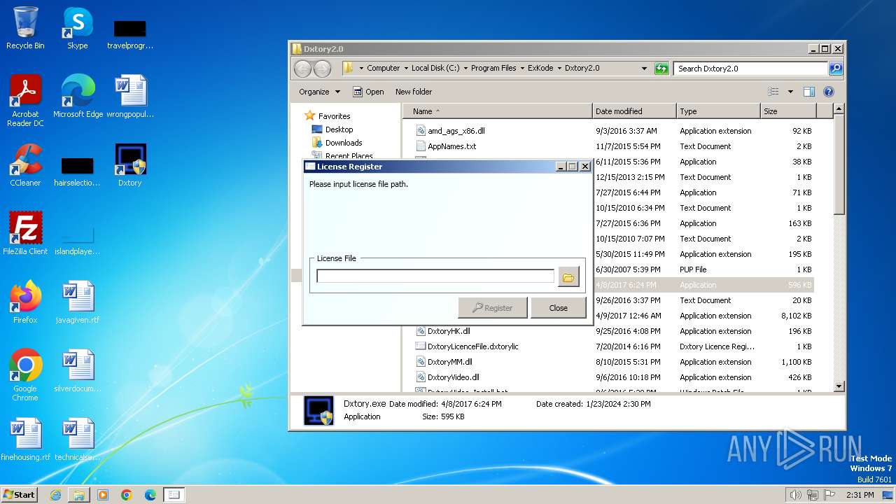Select the wrongpopul... Word document icon
Viewport: 896px width, 504px height.
coord(130,97)
